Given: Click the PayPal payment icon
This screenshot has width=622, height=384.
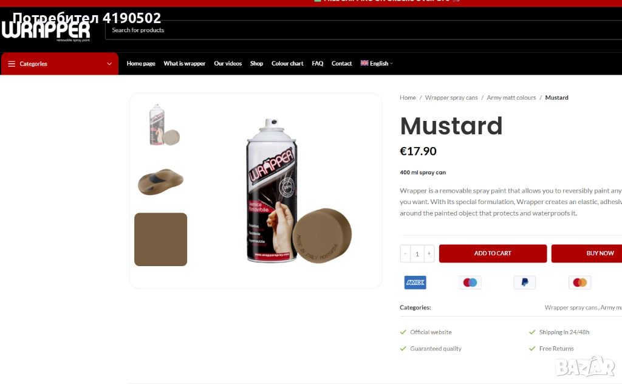Looking at the screenshot, I should pos(524,283).
